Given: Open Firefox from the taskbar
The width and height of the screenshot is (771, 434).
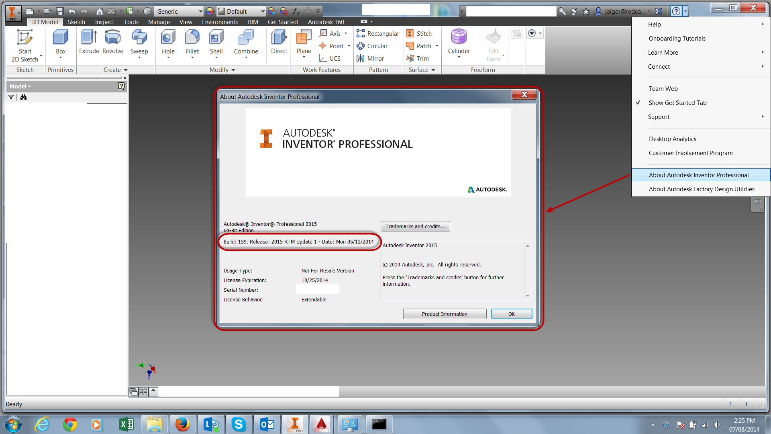Looking at the screenshot, I should [x=183, y=424].
